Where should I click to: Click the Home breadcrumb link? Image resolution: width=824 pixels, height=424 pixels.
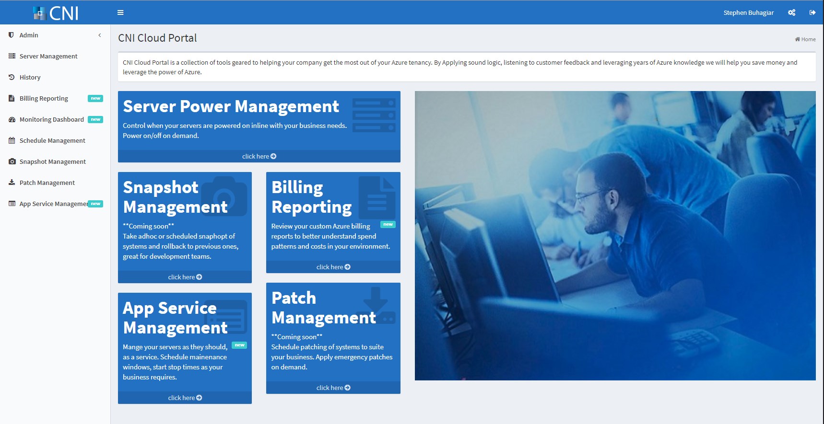[x=805, y=39]
